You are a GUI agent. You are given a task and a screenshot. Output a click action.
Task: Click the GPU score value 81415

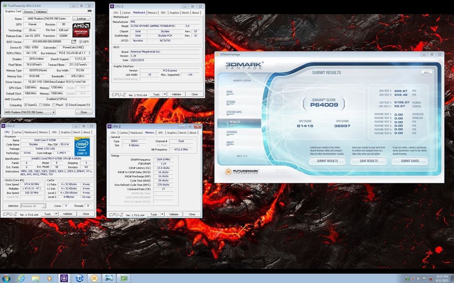pyautogui.click(x=305, y=126)
